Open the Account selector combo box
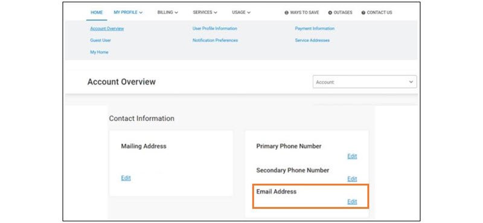Screen dimensions: 483x223 pyautogui.click(x=365, y=82)
